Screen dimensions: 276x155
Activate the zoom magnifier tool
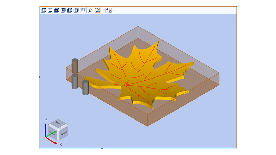91,10
